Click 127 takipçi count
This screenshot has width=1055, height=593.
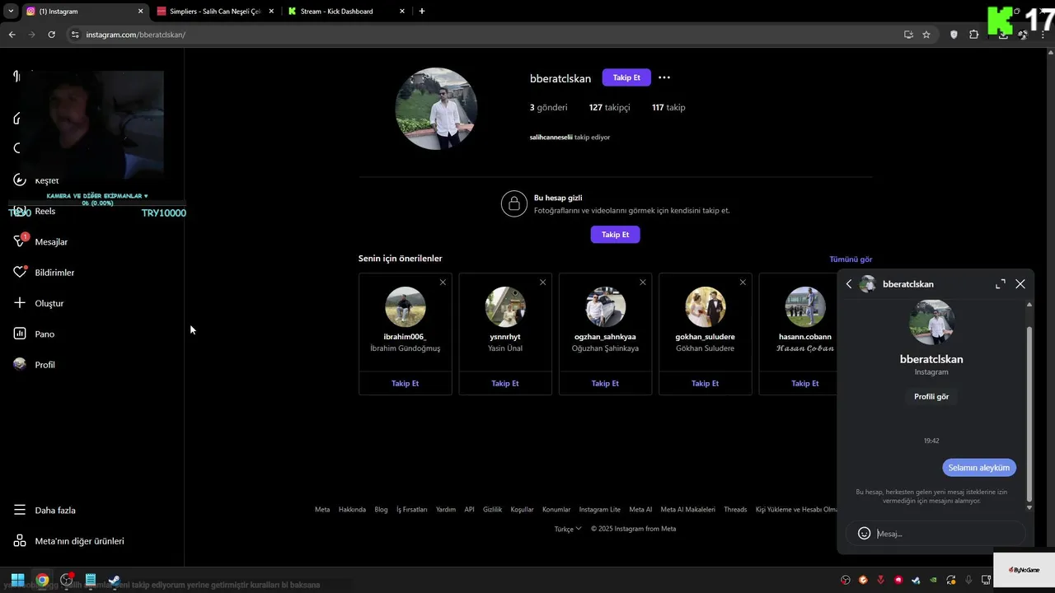tap(609, 108)
